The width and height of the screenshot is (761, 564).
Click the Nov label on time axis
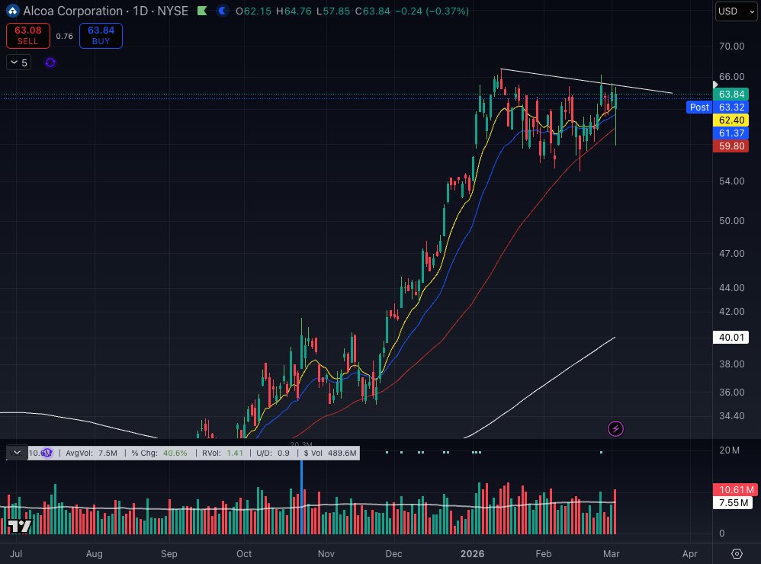point(326,554)
